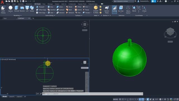Screen dimensions: 179x101
Task: Click the surface Offset tool
Action: [x=78, y=7]
